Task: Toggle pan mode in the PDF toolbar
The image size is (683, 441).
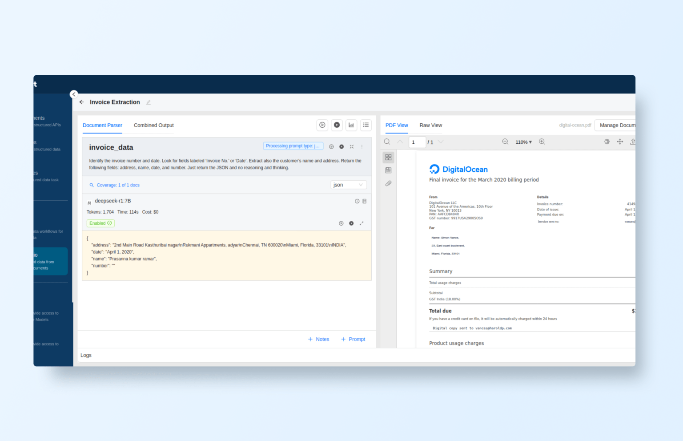Action: pyautogui.click(x=620, y=142)
